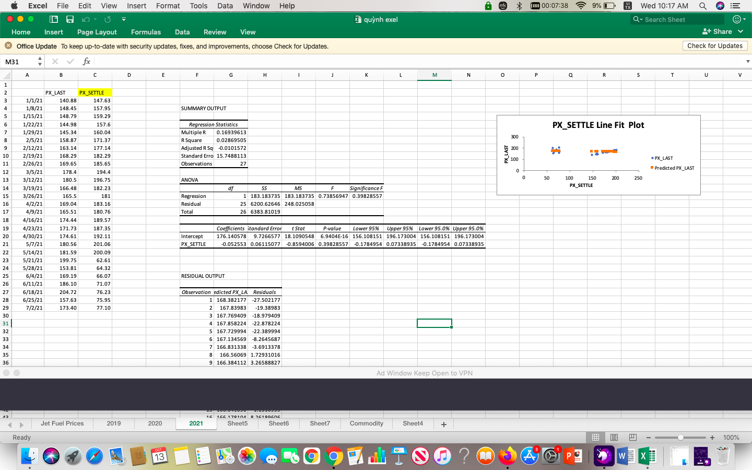
Task: Open the Notification Center list icon
Action: click(x=735, y=6)
